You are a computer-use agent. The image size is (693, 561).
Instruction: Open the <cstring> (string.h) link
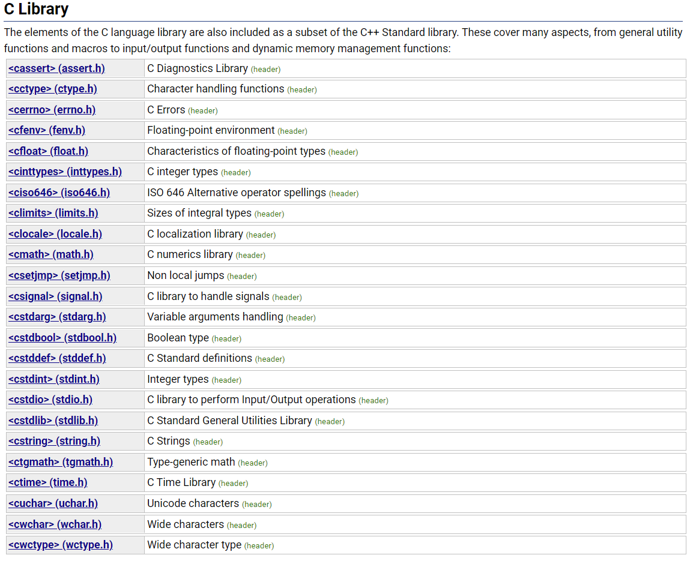coord(55,441)
